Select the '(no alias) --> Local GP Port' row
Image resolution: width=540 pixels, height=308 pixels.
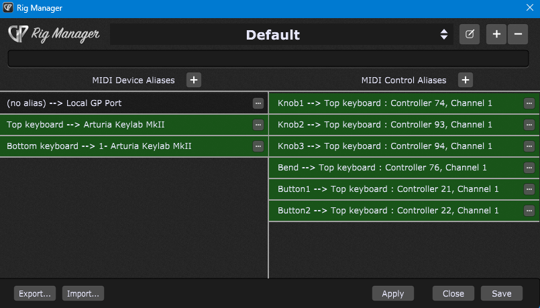[x=133, y=103]
